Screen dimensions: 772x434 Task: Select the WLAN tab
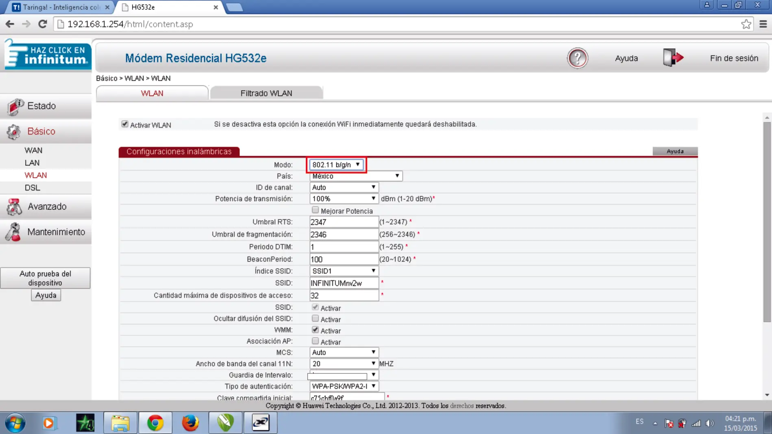click(x=152, y=93)
